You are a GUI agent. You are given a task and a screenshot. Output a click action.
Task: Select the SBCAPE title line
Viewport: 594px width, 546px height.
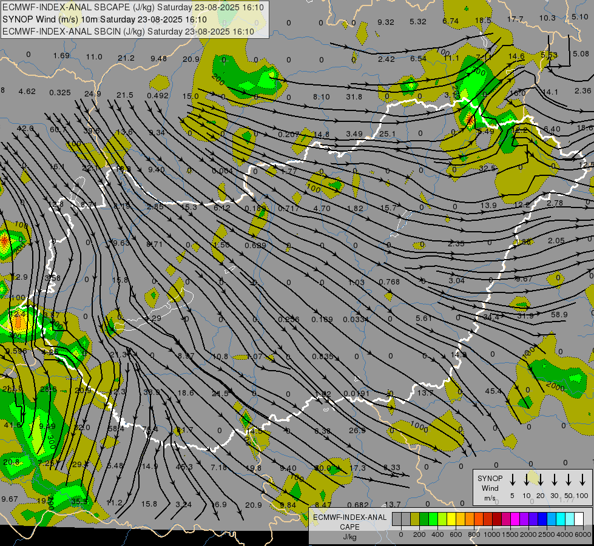coord(133,7)
